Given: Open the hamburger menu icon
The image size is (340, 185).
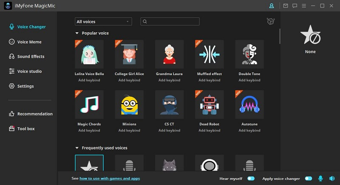Looking at the screenshot, I should click(304, 6).
